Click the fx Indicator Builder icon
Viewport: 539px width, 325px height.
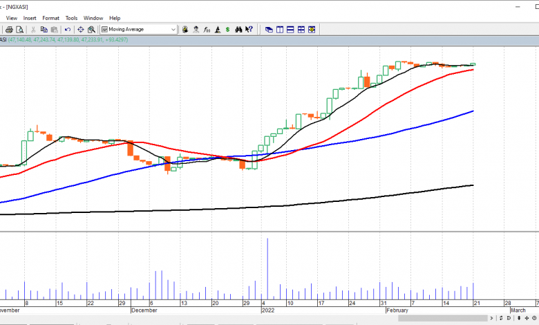[207, 30]
